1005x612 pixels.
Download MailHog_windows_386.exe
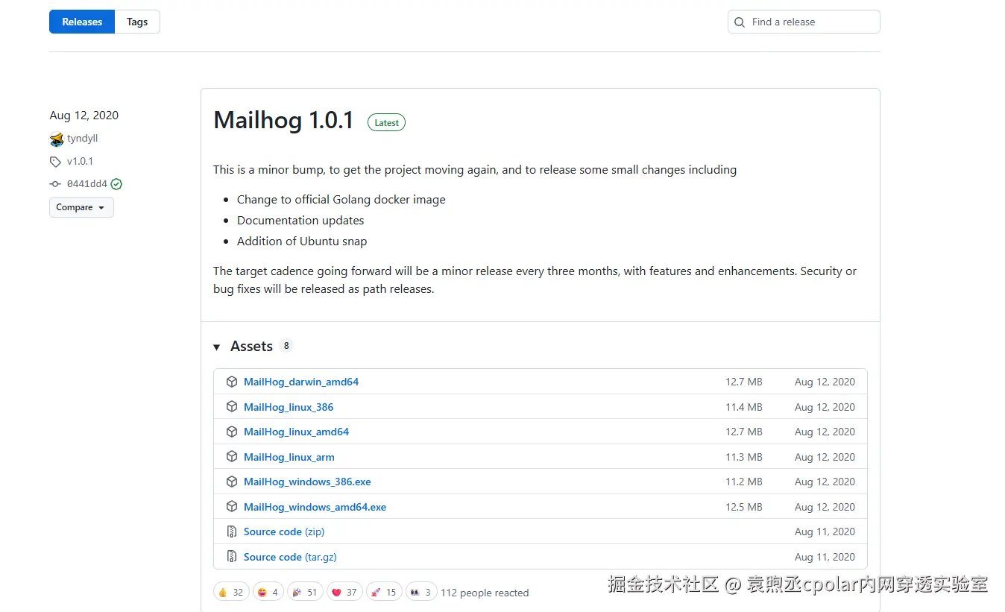(x=307, y=482)
